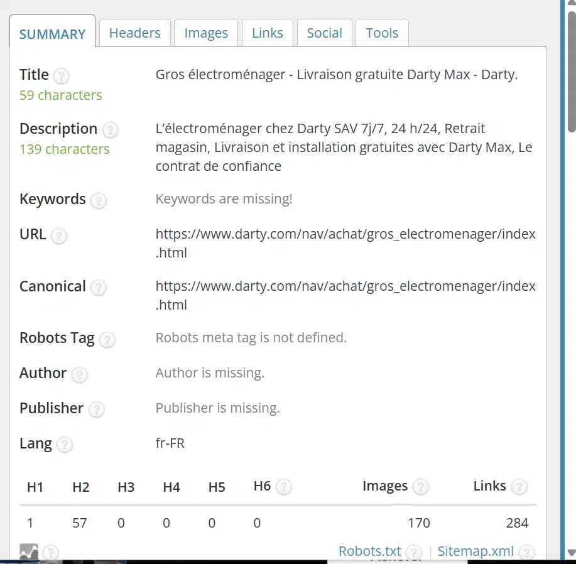Go to the Tools tab
Viewport: 576px width, 564px height.
(x=382, y=33)
